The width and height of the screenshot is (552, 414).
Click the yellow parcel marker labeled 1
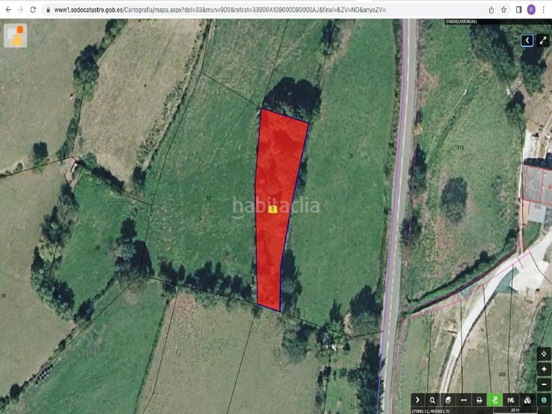tap(273, 210)
